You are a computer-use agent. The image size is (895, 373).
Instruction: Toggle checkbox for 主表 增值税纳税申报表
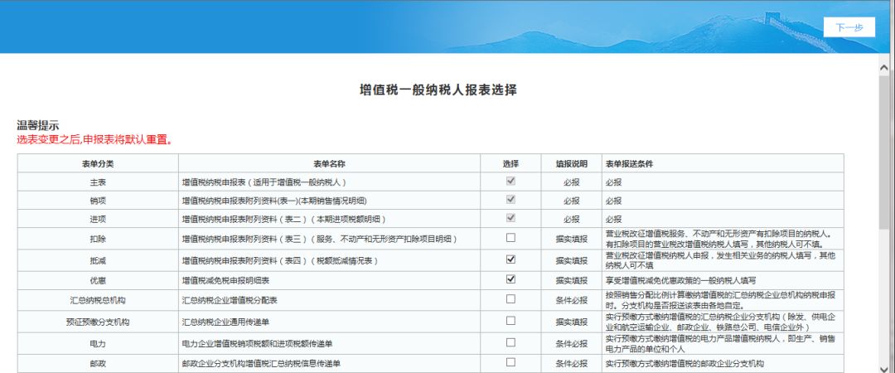click(510, 181)
